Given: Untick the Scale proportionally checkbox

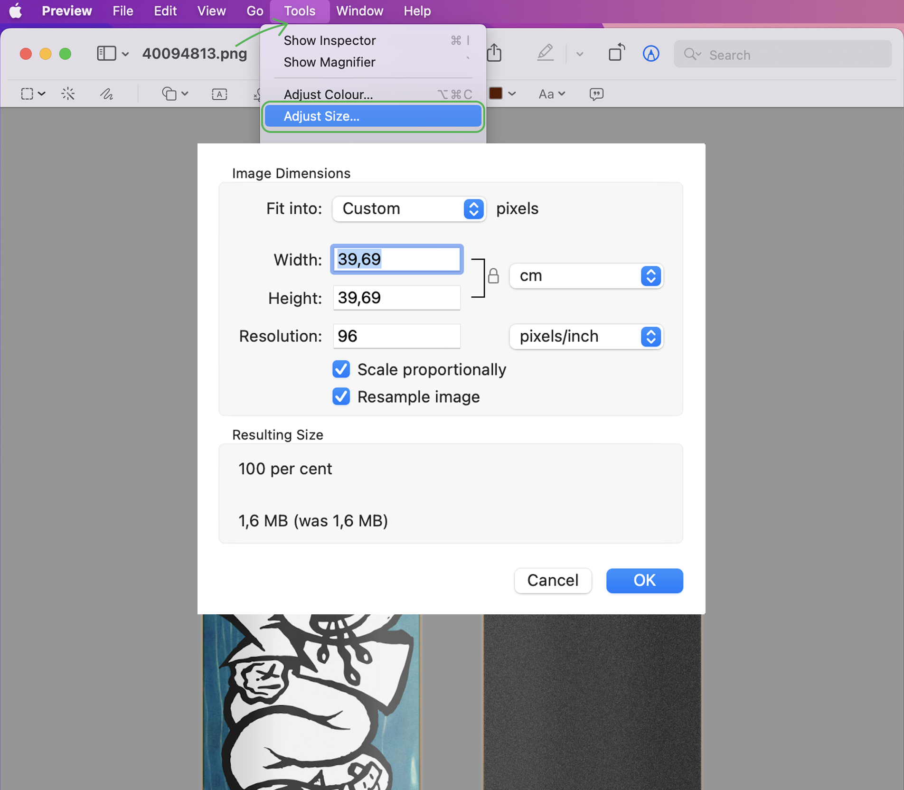Looking at the screenshot, I should [x=341, y=369].
